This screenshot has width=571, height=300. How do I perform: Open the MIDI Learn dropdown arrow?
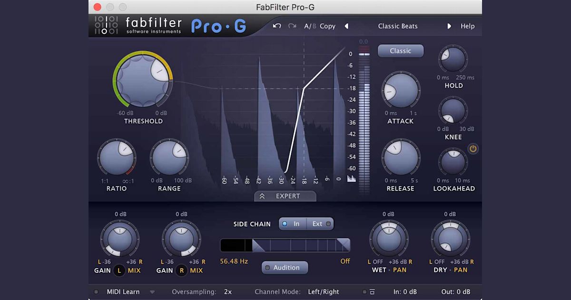coord(152,291)
